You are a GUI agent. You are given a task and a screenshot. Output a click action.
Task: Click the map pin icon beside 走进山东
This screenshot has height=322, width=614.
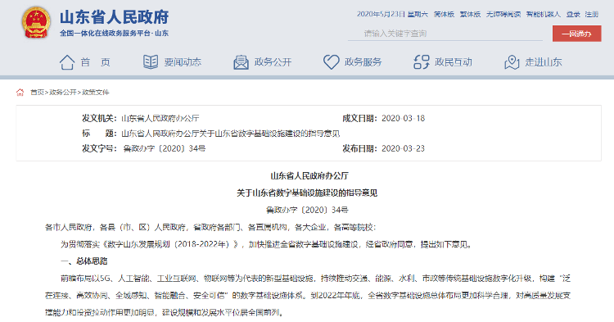[x=512, y=62]
